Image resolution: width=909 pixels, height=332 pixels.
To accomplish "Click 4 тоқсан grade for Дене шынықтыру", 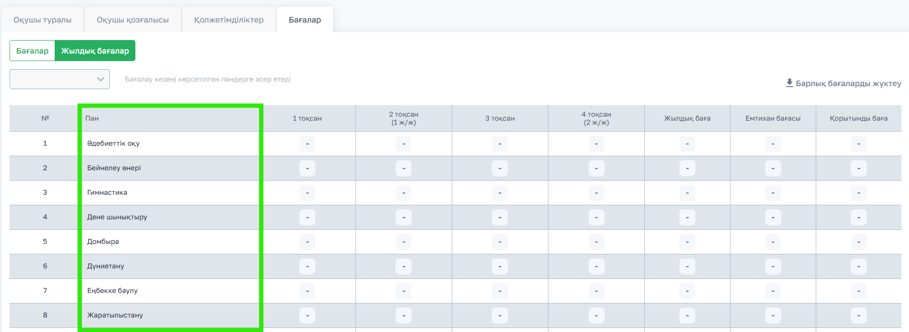I will (596, 217).
